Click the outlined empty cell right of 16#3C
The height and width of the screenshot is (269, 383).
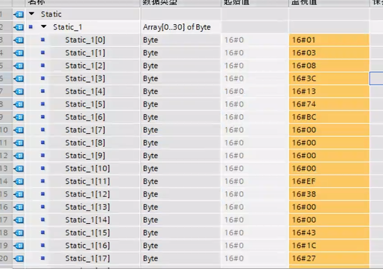[x=376, y=78]
